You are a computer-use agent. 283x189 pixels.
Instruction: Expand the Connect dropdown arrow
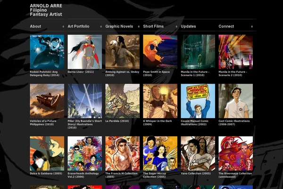(252, 26)
